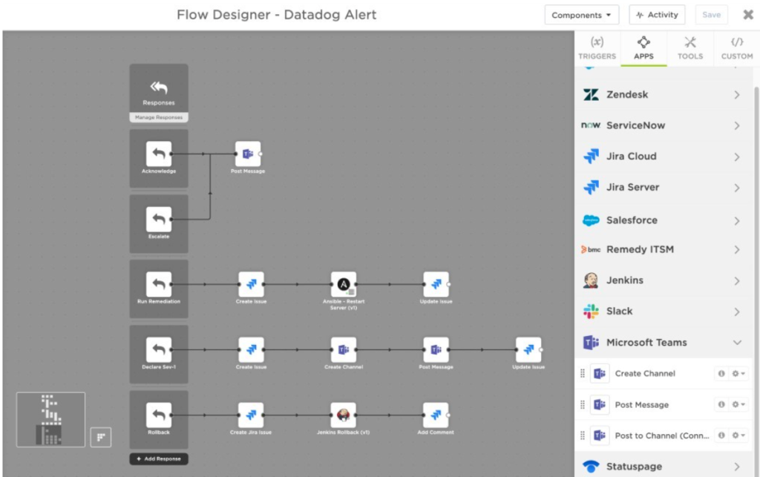Open the Components dropdown
The image size is (760, 477).
[581, 14]
